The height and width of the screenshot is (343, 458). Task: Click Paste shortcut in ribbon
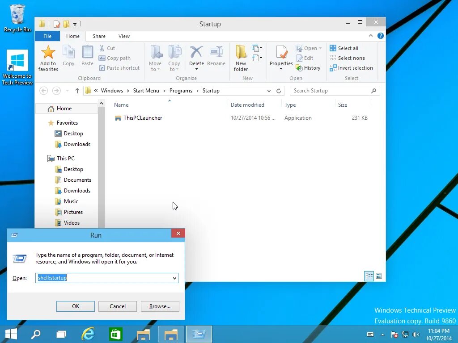[x=119, y=68]
